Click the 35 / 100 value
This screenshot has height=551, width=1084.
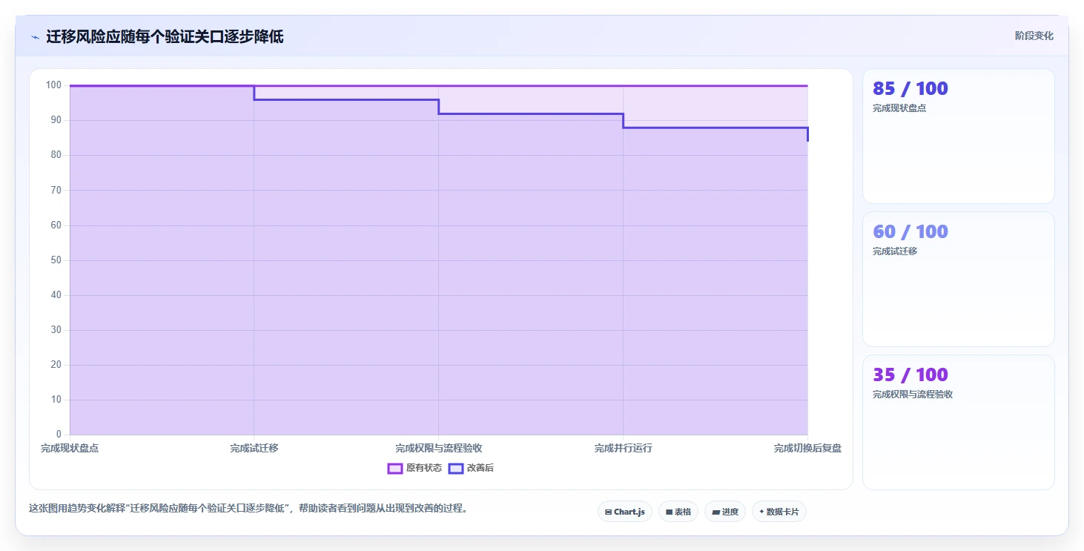(x=911, y=375)
